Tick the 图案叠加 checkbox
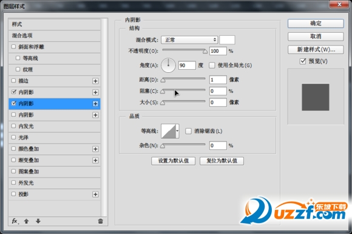 (x=14, y=171)
